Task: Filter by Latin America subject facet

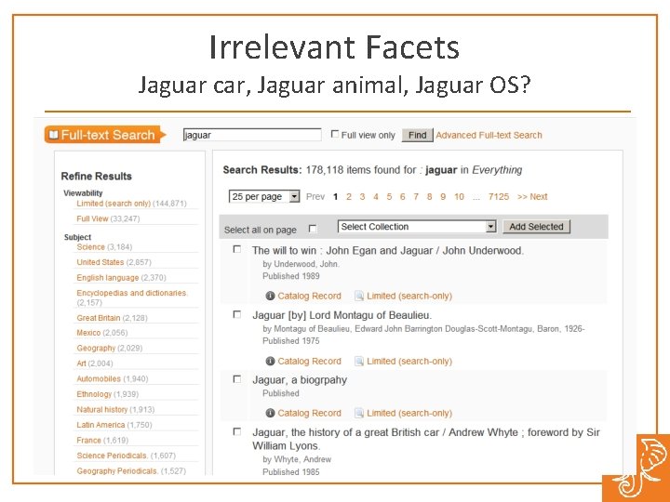Action: click(x=100, y=425)
